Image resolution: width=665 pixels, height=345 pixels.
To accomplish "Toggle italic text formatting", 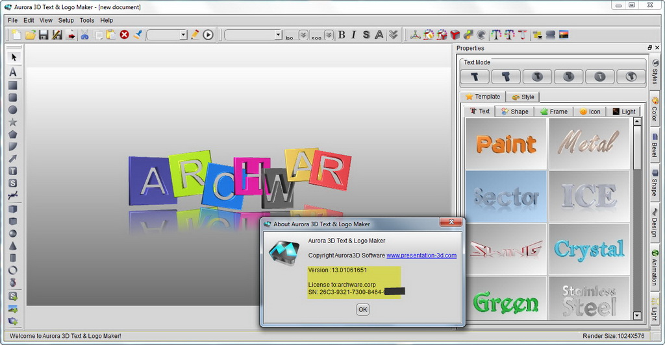I will tap(354, 35).
